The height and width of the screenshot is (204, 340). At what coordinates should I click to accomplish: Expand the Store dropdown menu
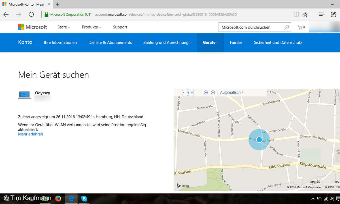coord(64,27)
